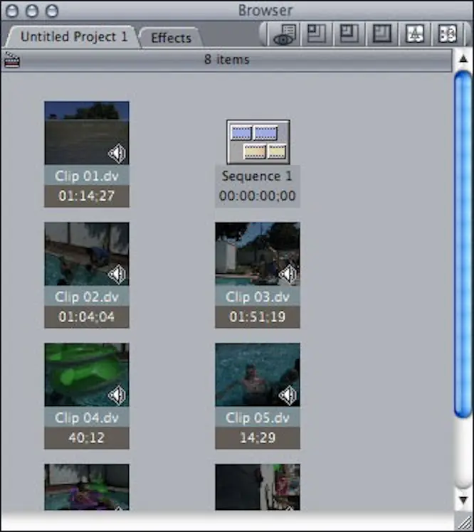Select Clip 03.dv thumbnail
Image resolution: width=474 pixels, height=532 pixels.
258,254
